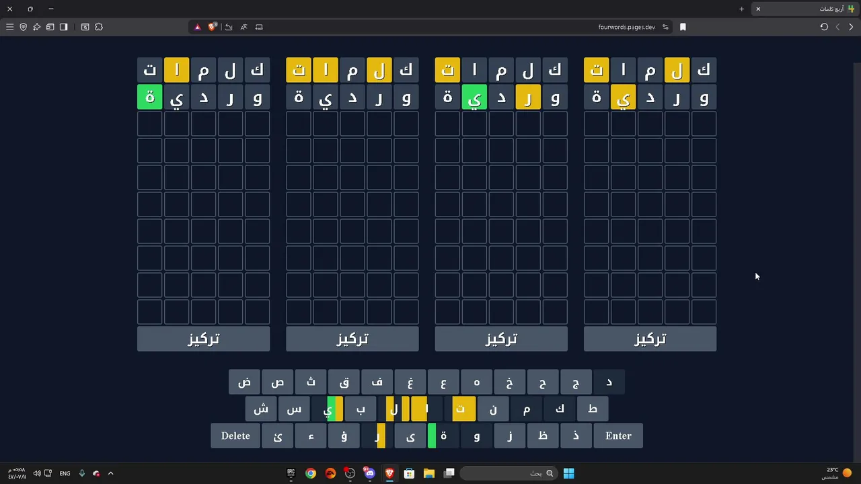Tap the ط letter key
Image resolution: width=861 pixels, height=484 pixels.
click(x=593, y=409)
